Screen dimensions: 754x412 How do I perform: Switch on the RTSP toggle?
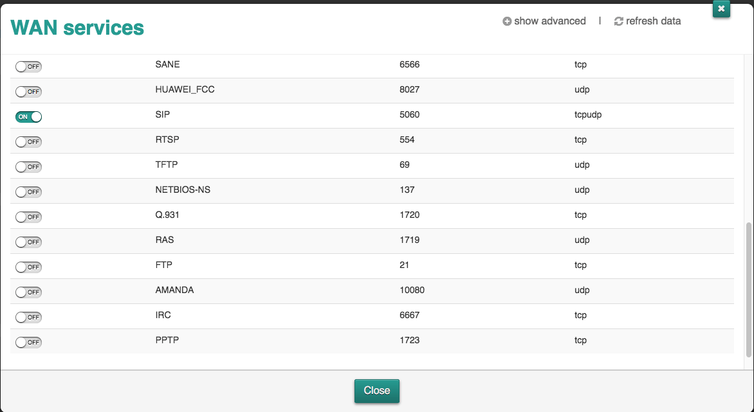click(x=28, y=141)
